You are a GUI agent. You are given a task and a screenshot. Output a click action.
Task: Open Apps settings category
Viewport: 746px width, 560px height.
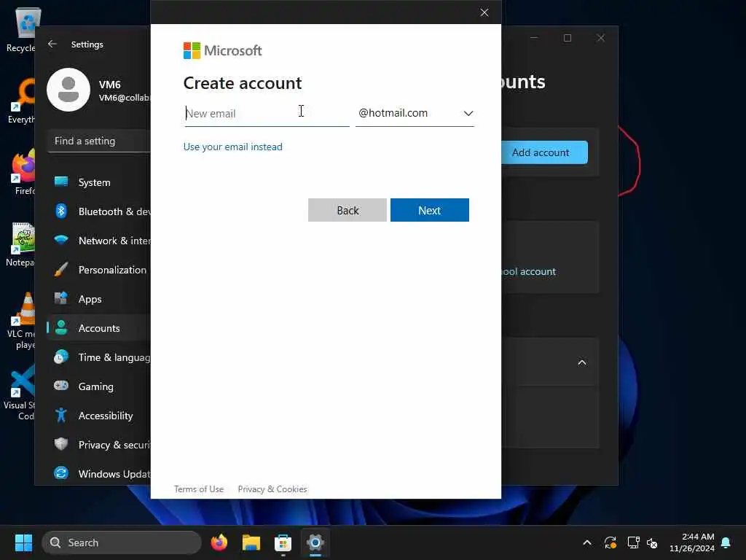(x=99, y=299)
